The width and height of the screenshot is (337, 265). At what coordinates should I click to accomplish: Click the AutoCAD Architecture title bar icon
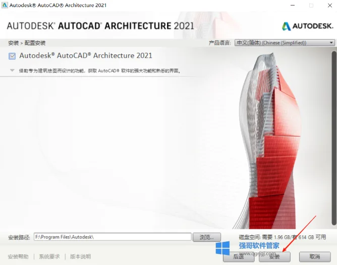point(5,5)
